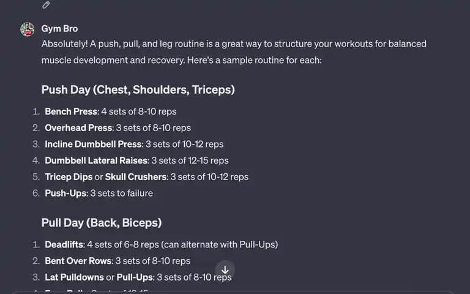Click the Gym Bro name label
Image resolution: width=470 pixels, height=294 pixels.
pyautogui.click(x=59, y=29)
